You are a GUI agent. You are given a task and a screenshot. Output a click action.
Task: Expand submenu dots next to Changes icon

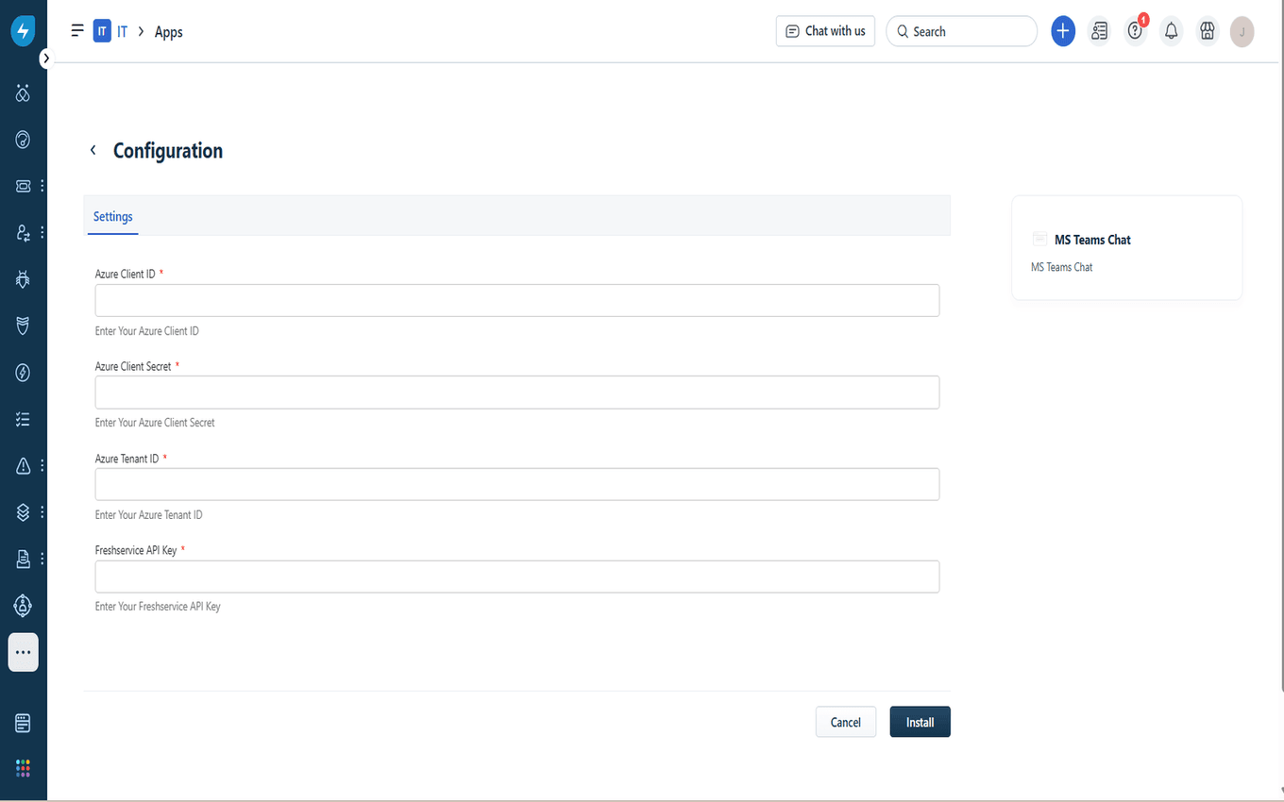click(42, 232)
